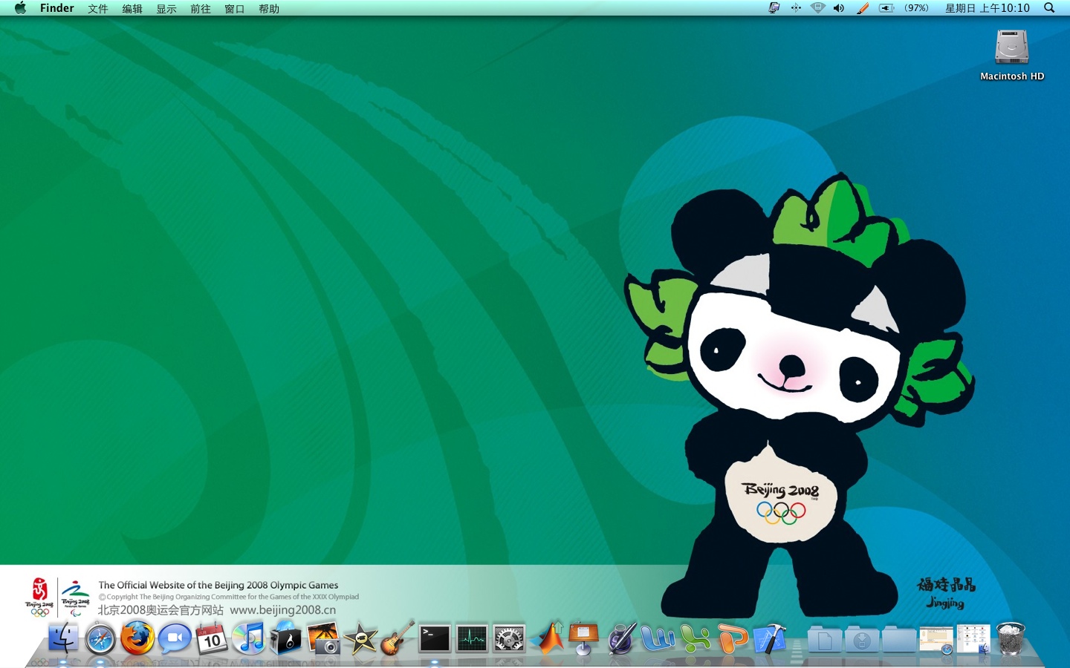1070x668 pixels.
Task: Open the 显示 (View) menu
Action: click(x=166, y=9)
